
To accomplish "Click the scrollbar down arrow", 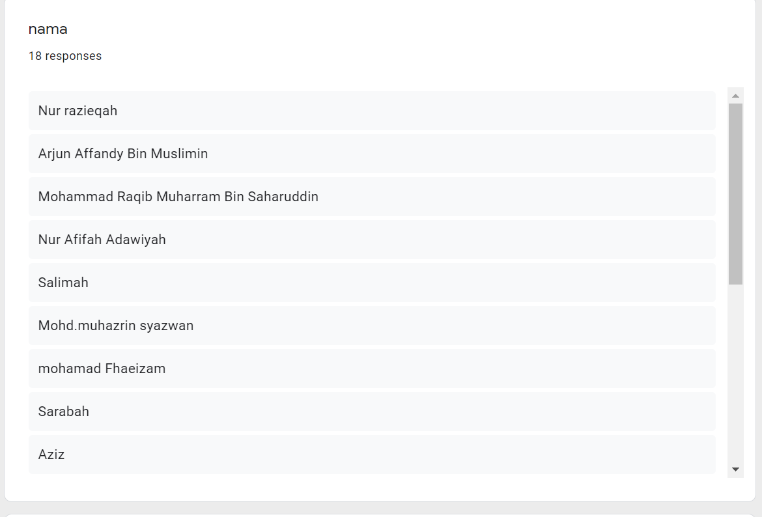I will click(735, 469).
